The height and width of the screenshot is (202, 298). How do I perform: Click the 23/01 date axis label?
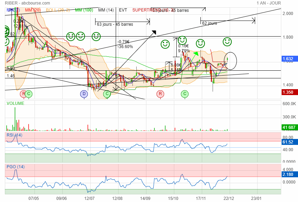[x=256, y=199]
